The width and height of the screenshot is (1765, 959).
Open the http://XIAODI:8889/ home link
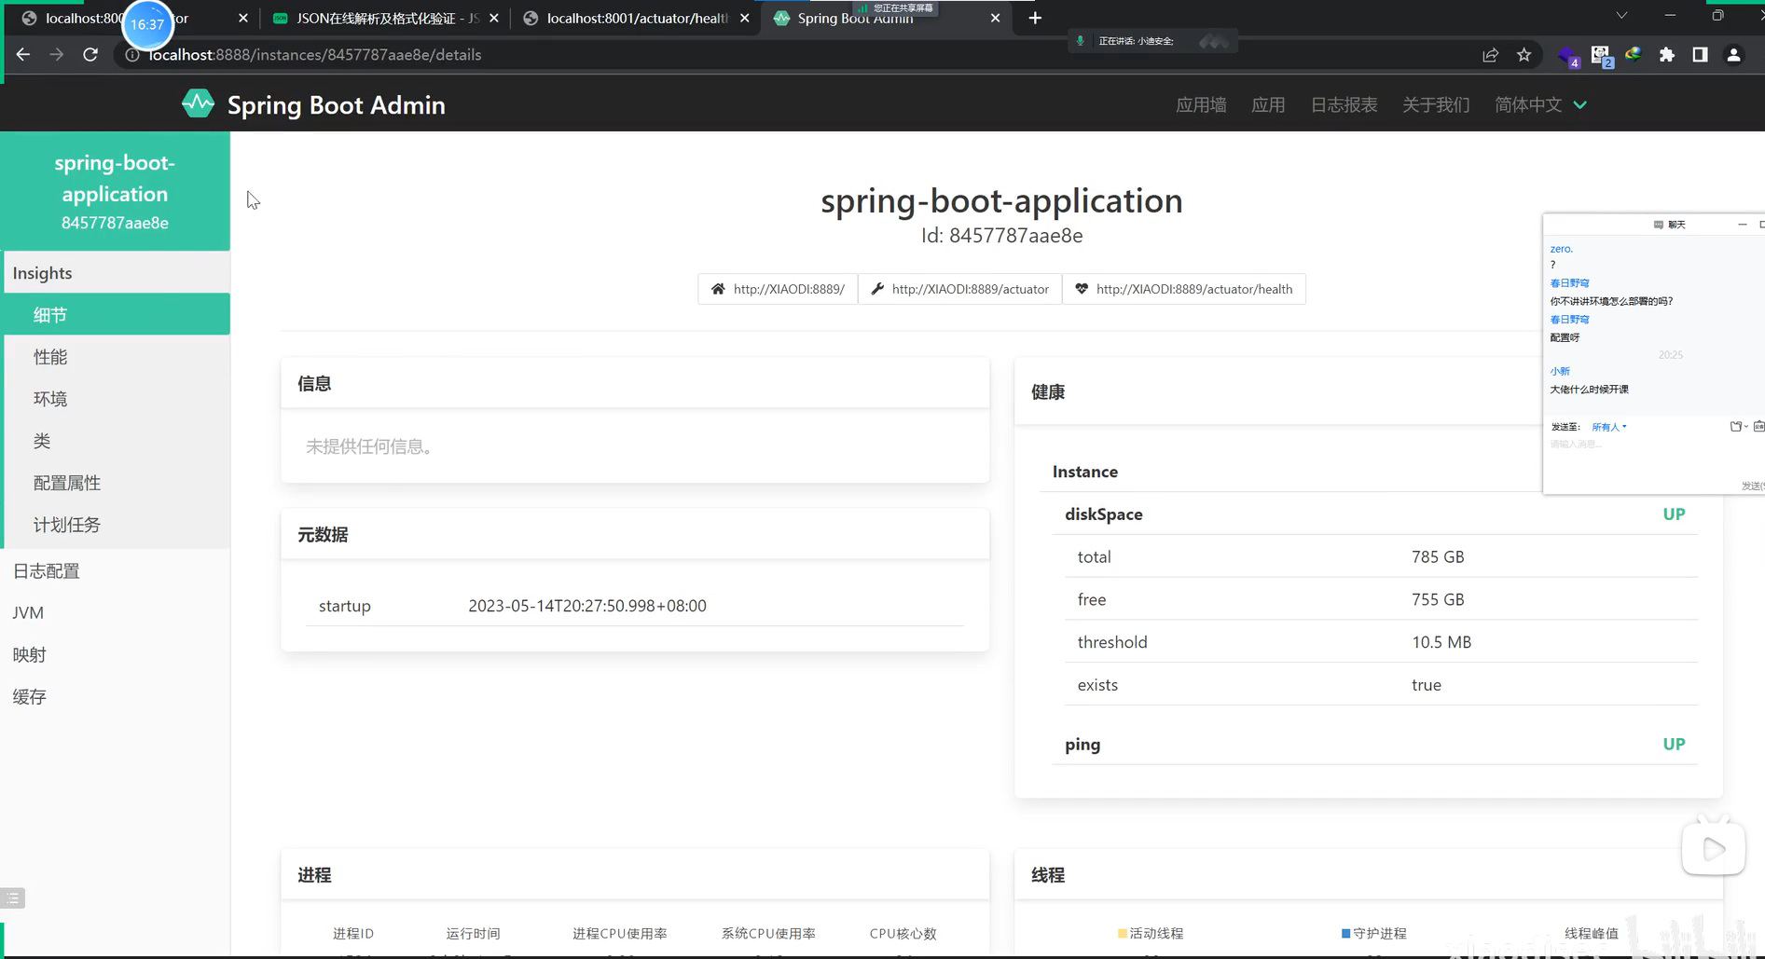778,289
